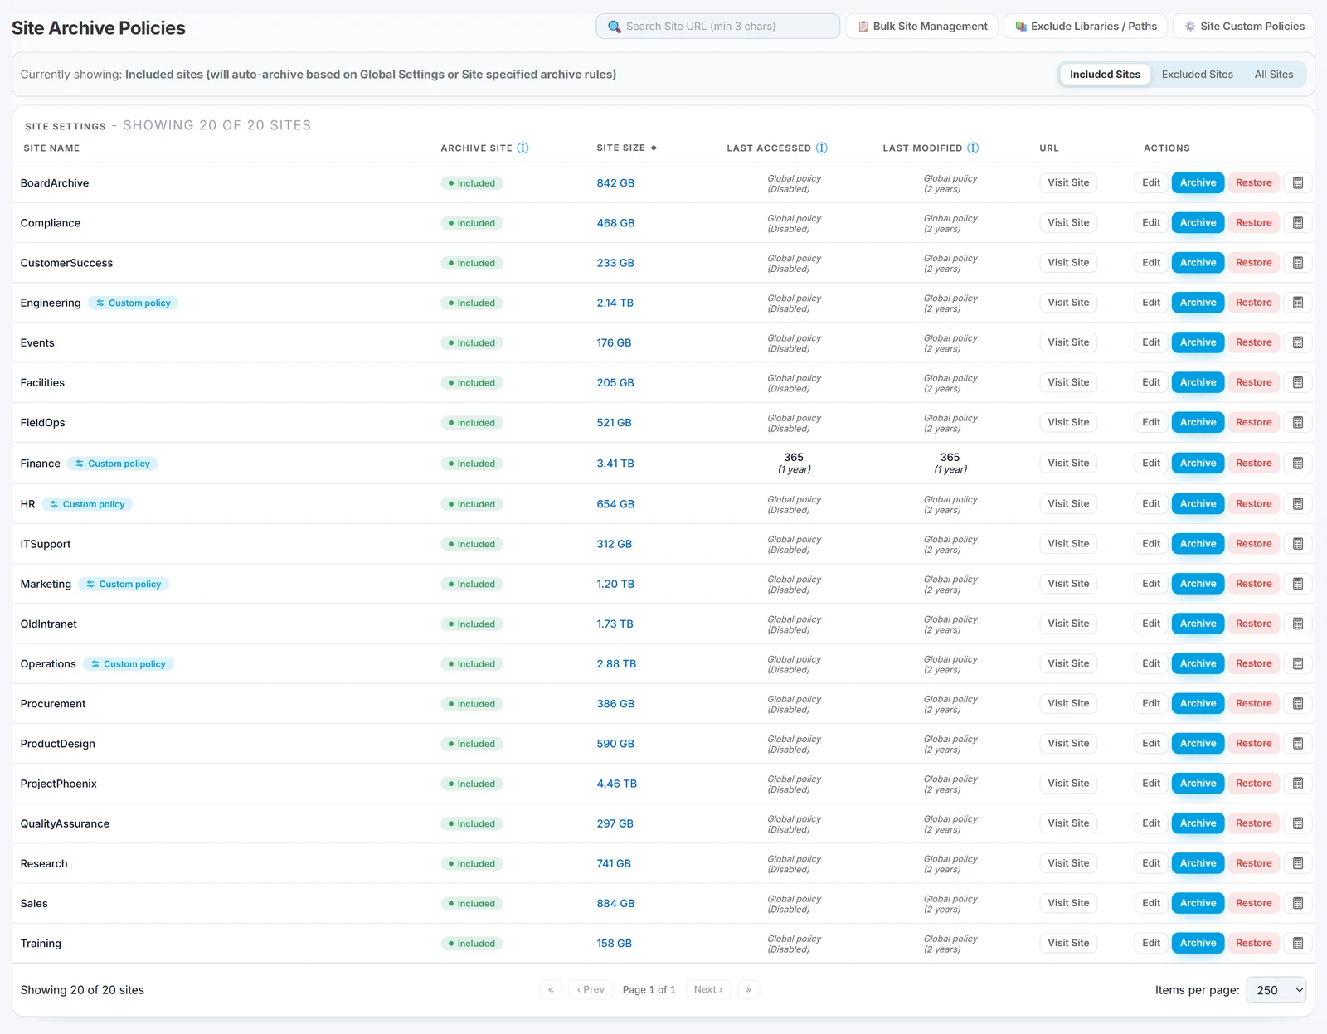Screen dimensions: 1327x1034
Task: Open details icon for ITSupport row
Action: tap(1298, 544)
